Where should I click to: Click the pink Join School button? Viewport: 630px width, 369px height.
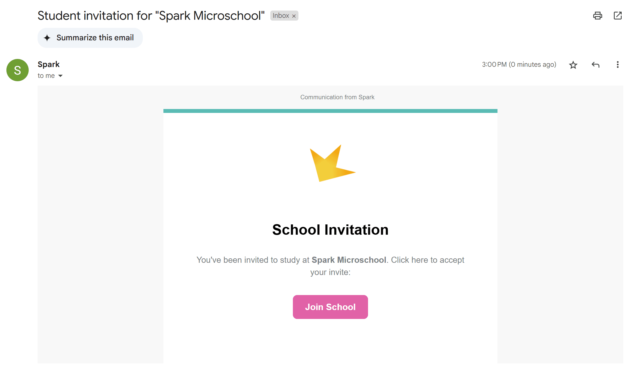(330, 307)
